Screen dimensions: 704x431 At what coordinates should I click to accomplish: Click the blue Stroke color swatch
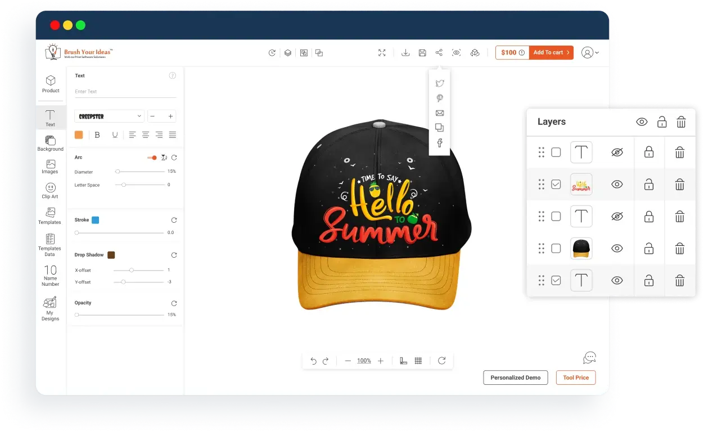(94, 219)
